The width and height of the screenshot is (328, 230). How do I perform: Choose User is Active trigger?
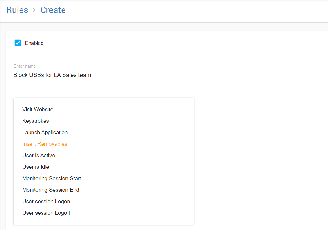[x=39, y=156]
